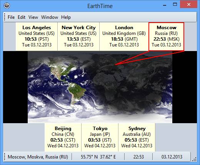The image size is (200, 165).
Task: Select the Tokyo clock card
Action: click(x=100, y=137)
